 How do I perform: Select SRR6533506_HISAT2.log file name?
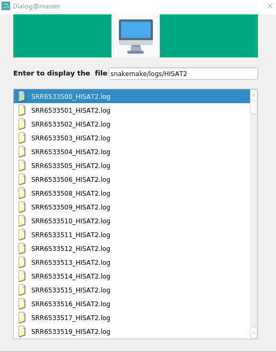point(71,180)
